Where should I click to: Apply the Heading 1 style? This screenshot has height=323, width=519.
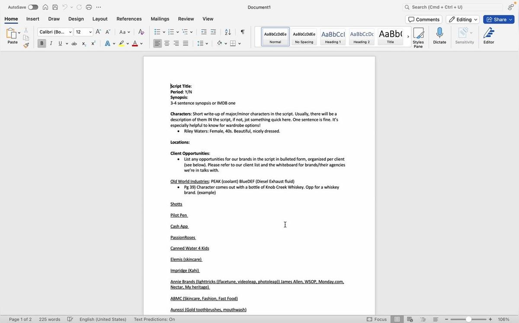pyautogui.click(x=333, y=37)
